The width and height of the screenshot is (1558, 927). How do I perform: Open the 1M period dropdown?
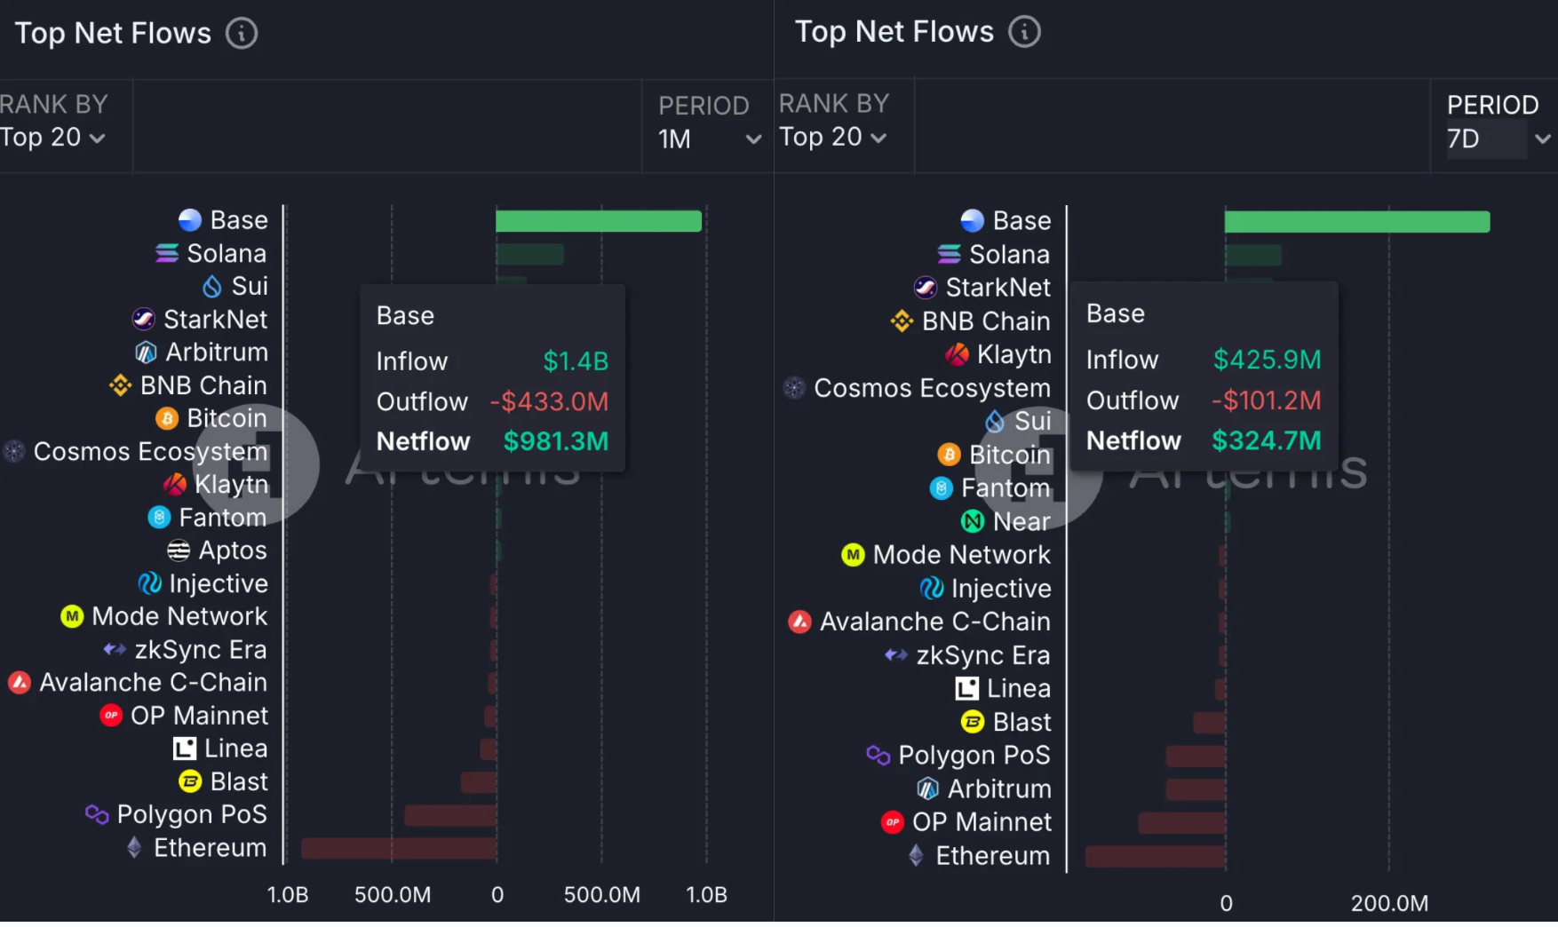click(709, 139)
